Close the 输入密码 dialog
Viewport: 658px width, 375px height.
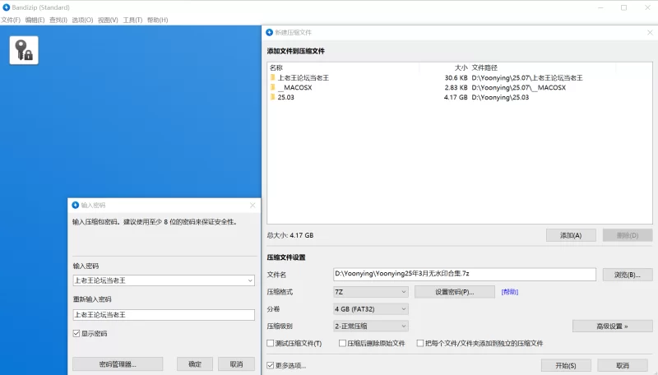coord(253,205)
